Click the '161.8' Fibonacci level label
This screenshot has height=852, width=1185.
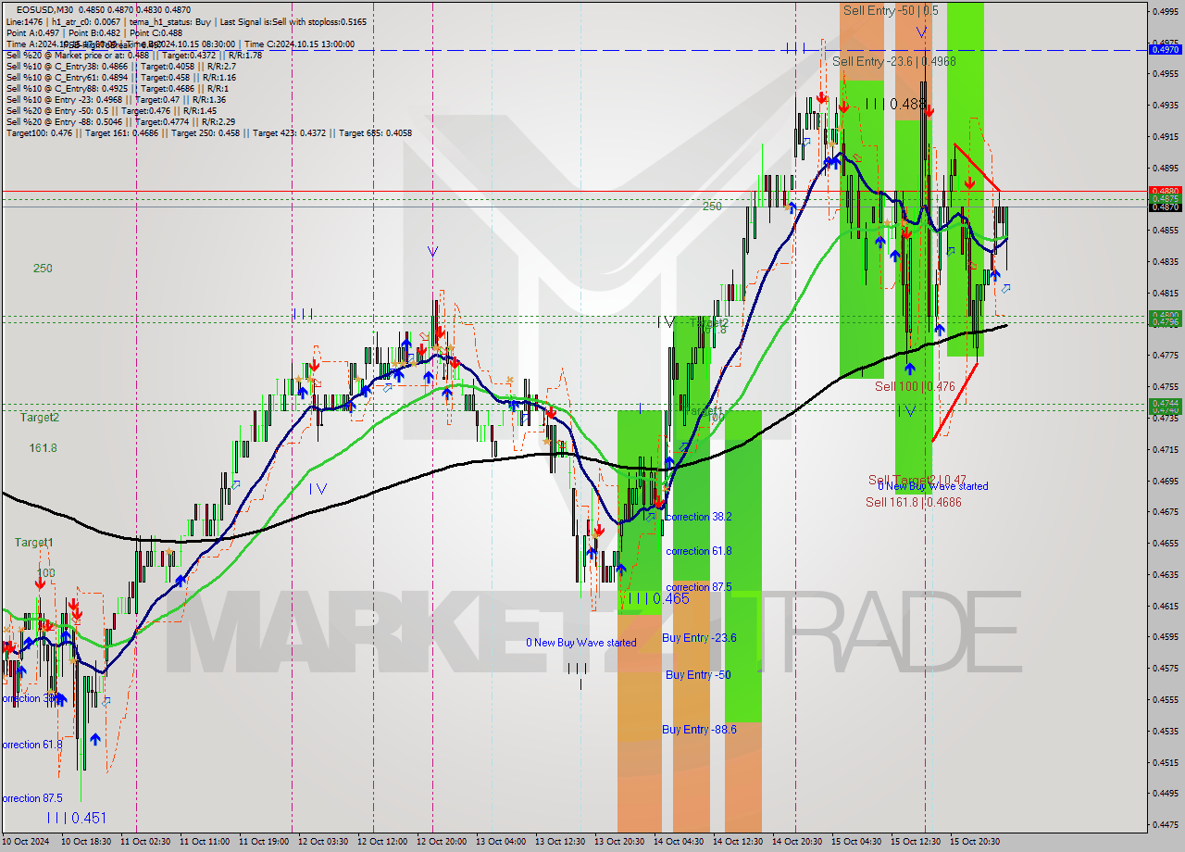click(43, 448)
